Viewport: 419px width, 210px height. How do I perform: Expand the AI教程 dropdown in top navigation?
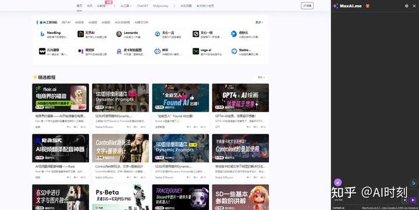coord(102,6)
